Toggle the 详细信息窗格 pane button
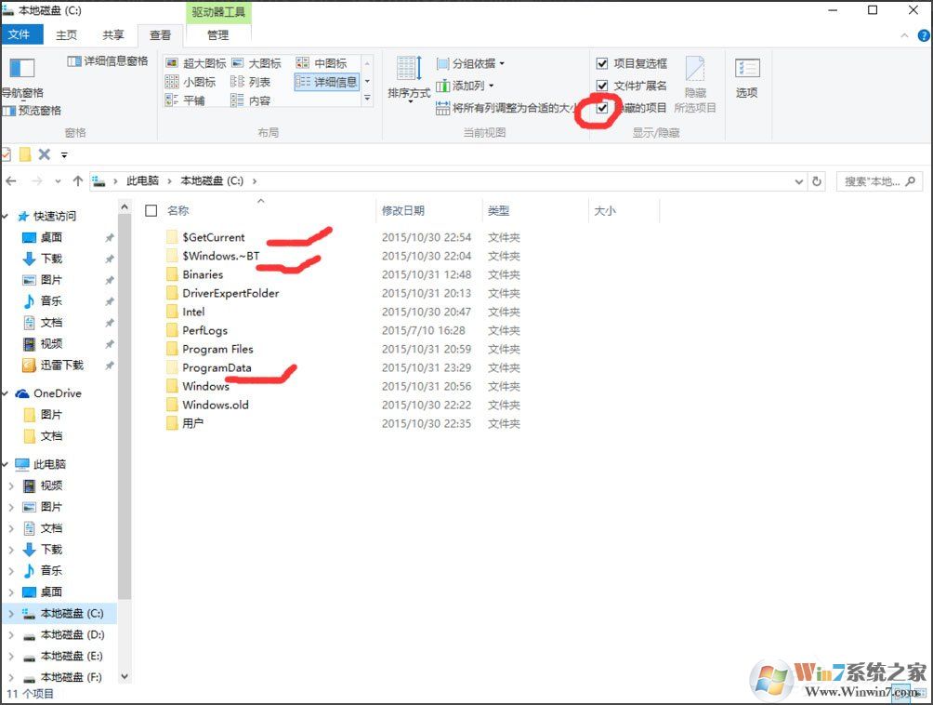This screenshot has height=705, width=933. (x=109, y=61)
